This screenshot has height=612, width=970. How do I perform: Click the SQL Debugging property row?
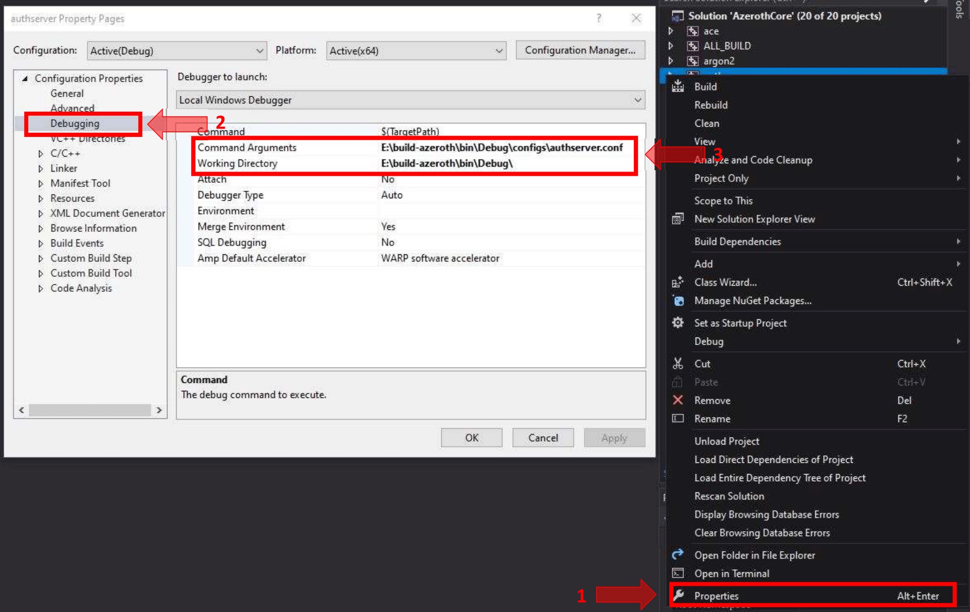[411, 242]
